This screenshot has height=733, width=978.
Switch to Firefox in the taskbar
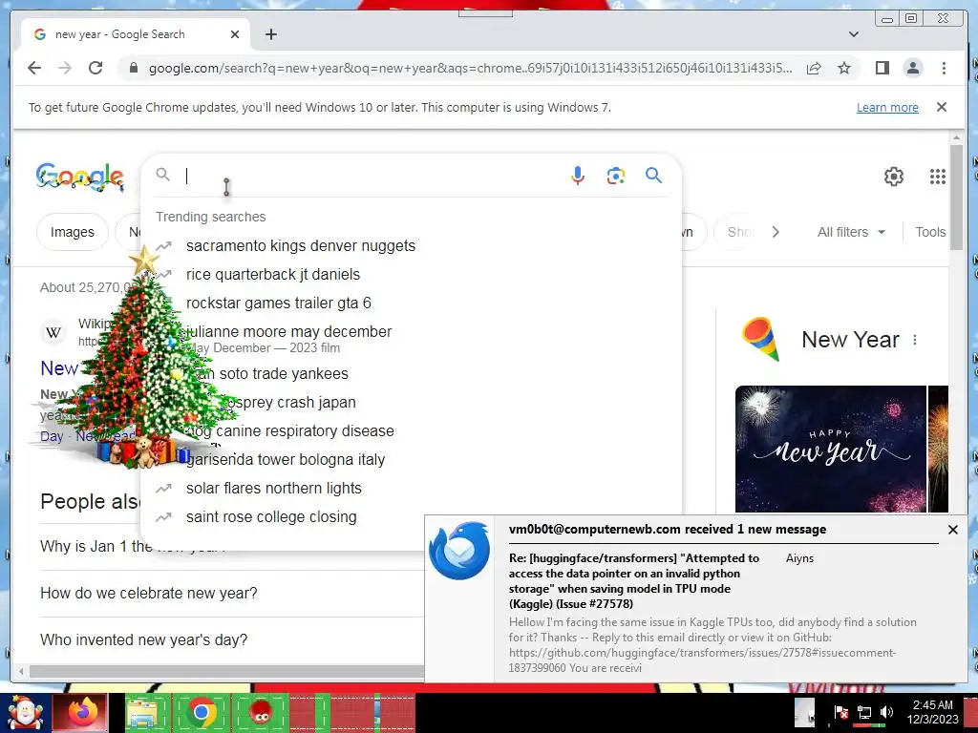pyautogui.click(x=80, y=712)
